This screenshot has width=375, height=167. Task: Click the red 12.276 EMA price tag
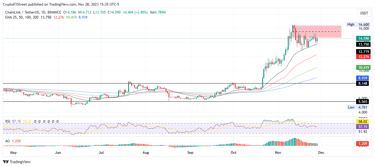[363, 56]
